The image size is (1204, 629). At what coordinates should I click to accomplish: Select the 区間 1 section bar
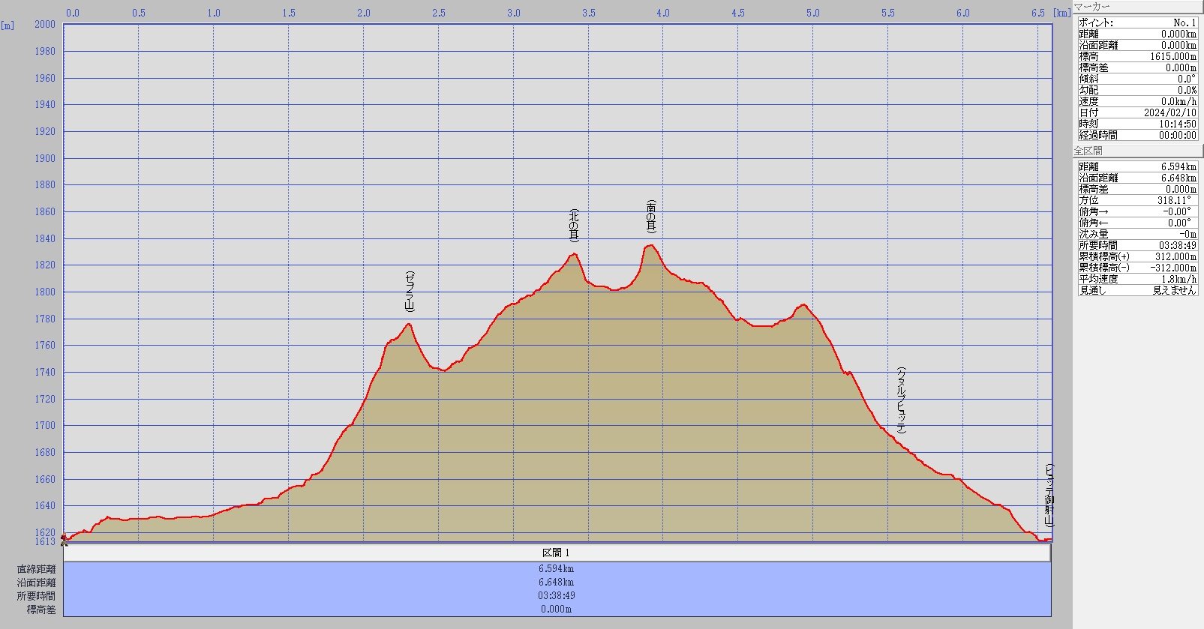pos(556,553)
